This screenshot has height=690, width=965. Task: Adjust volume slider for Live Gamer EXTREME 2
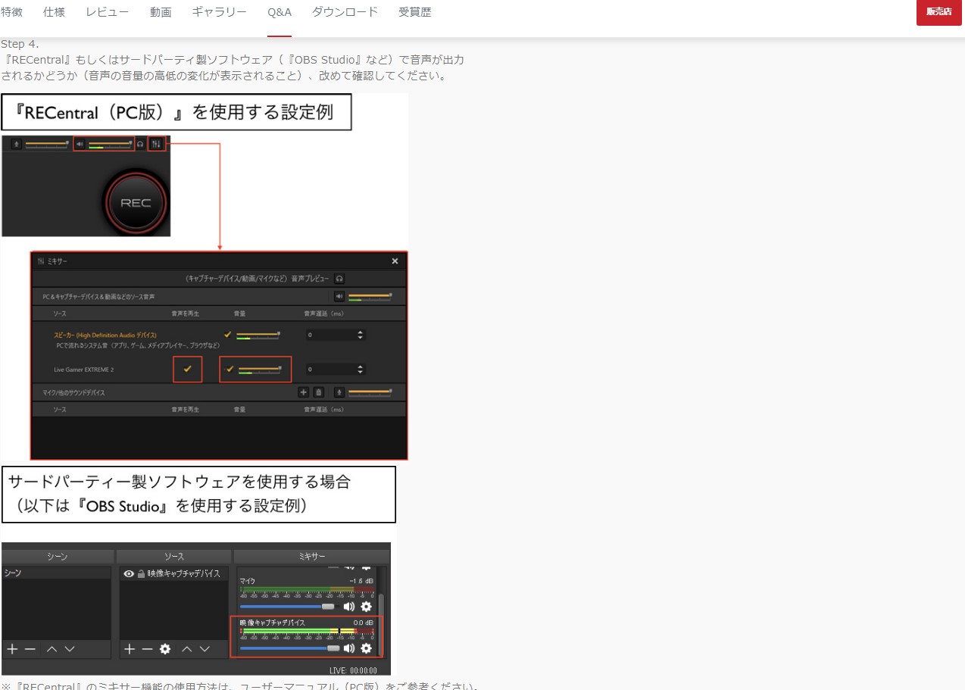260,369
